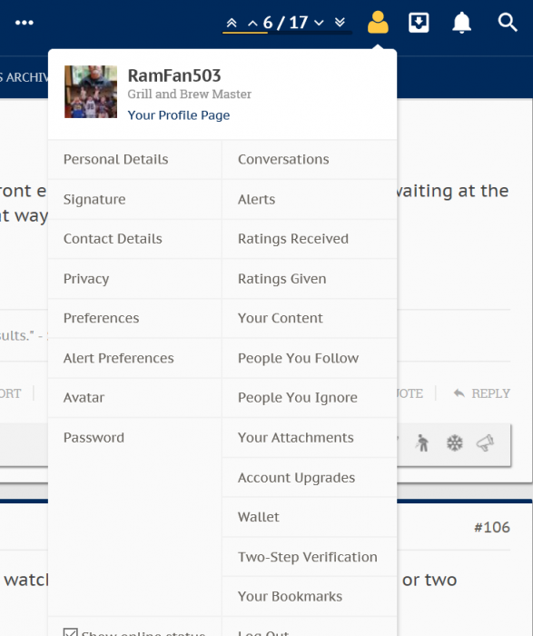This screenshot has height=636, width=533.
Task: Go to next page down chevron
Action: pyautogui.click(x=319, y=23)
